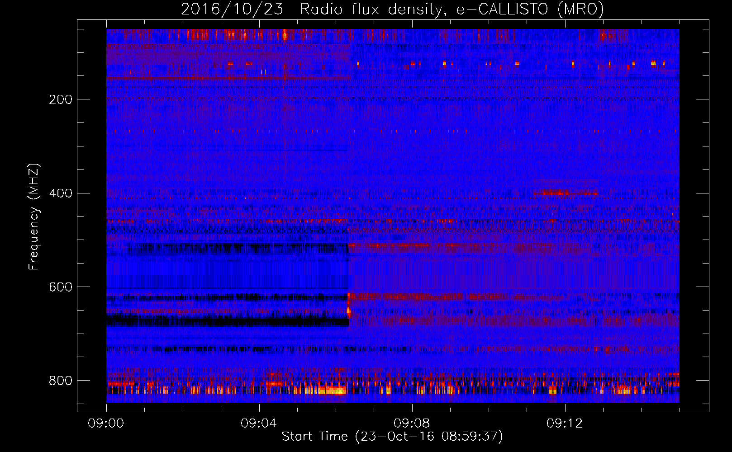Click the 'Frequency (MHZ)' axis label

point(34,217)
